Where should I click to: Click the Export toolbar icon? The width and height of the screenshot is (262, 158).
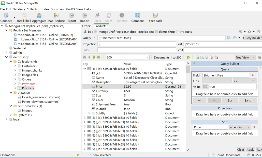click(x=72, y=15)
